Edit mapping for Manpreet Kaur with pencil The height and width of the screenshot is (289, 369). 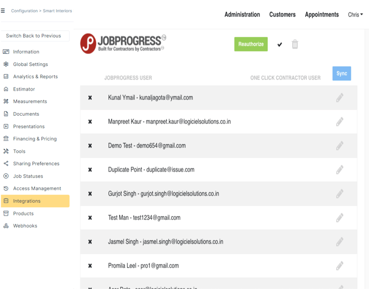[x=340, y=122]
